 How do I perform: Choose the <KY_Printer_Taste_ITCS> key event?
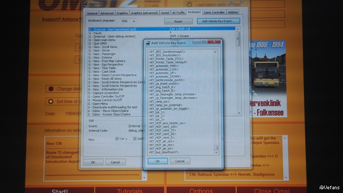pos(167,59)
